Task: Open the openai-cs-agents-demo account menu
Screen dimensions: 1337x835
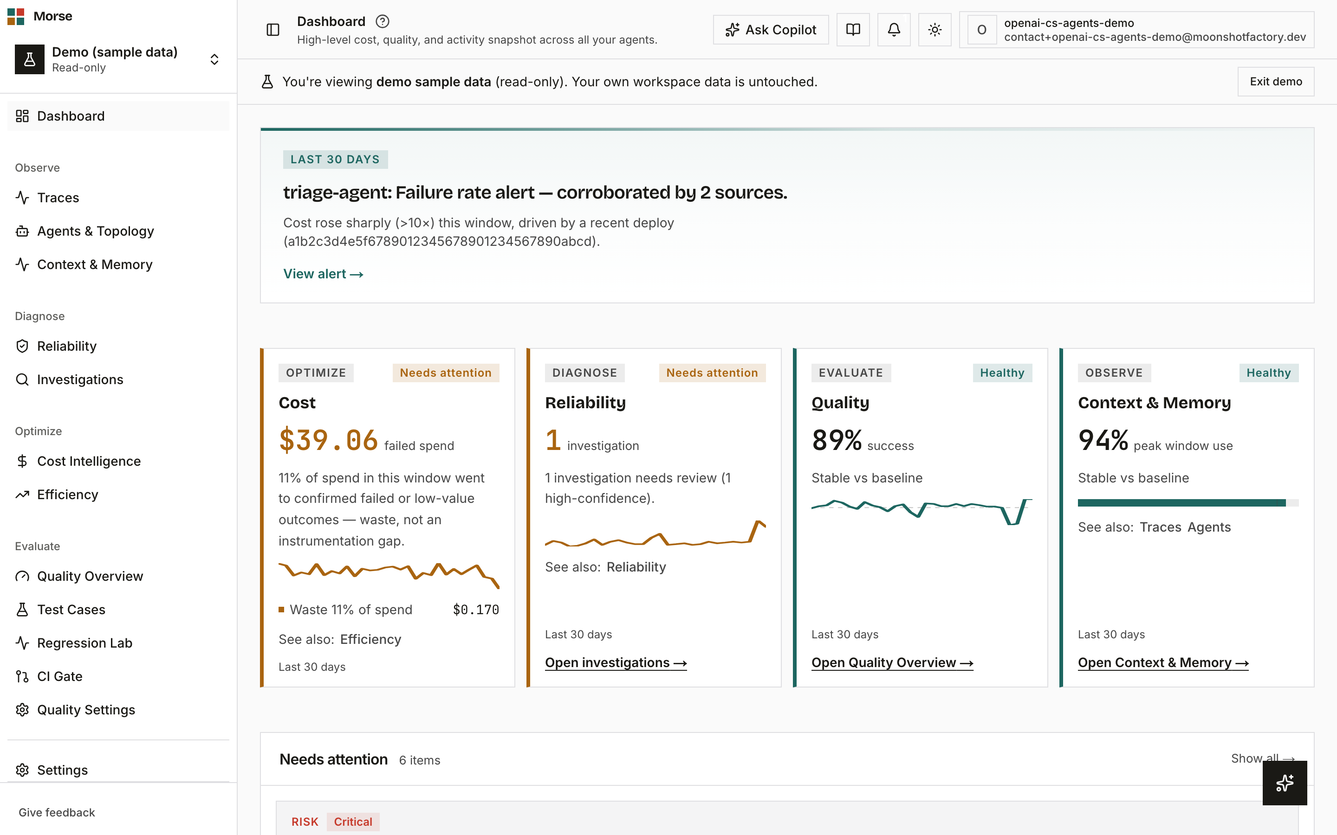Action: click(x=1136, y=30)
